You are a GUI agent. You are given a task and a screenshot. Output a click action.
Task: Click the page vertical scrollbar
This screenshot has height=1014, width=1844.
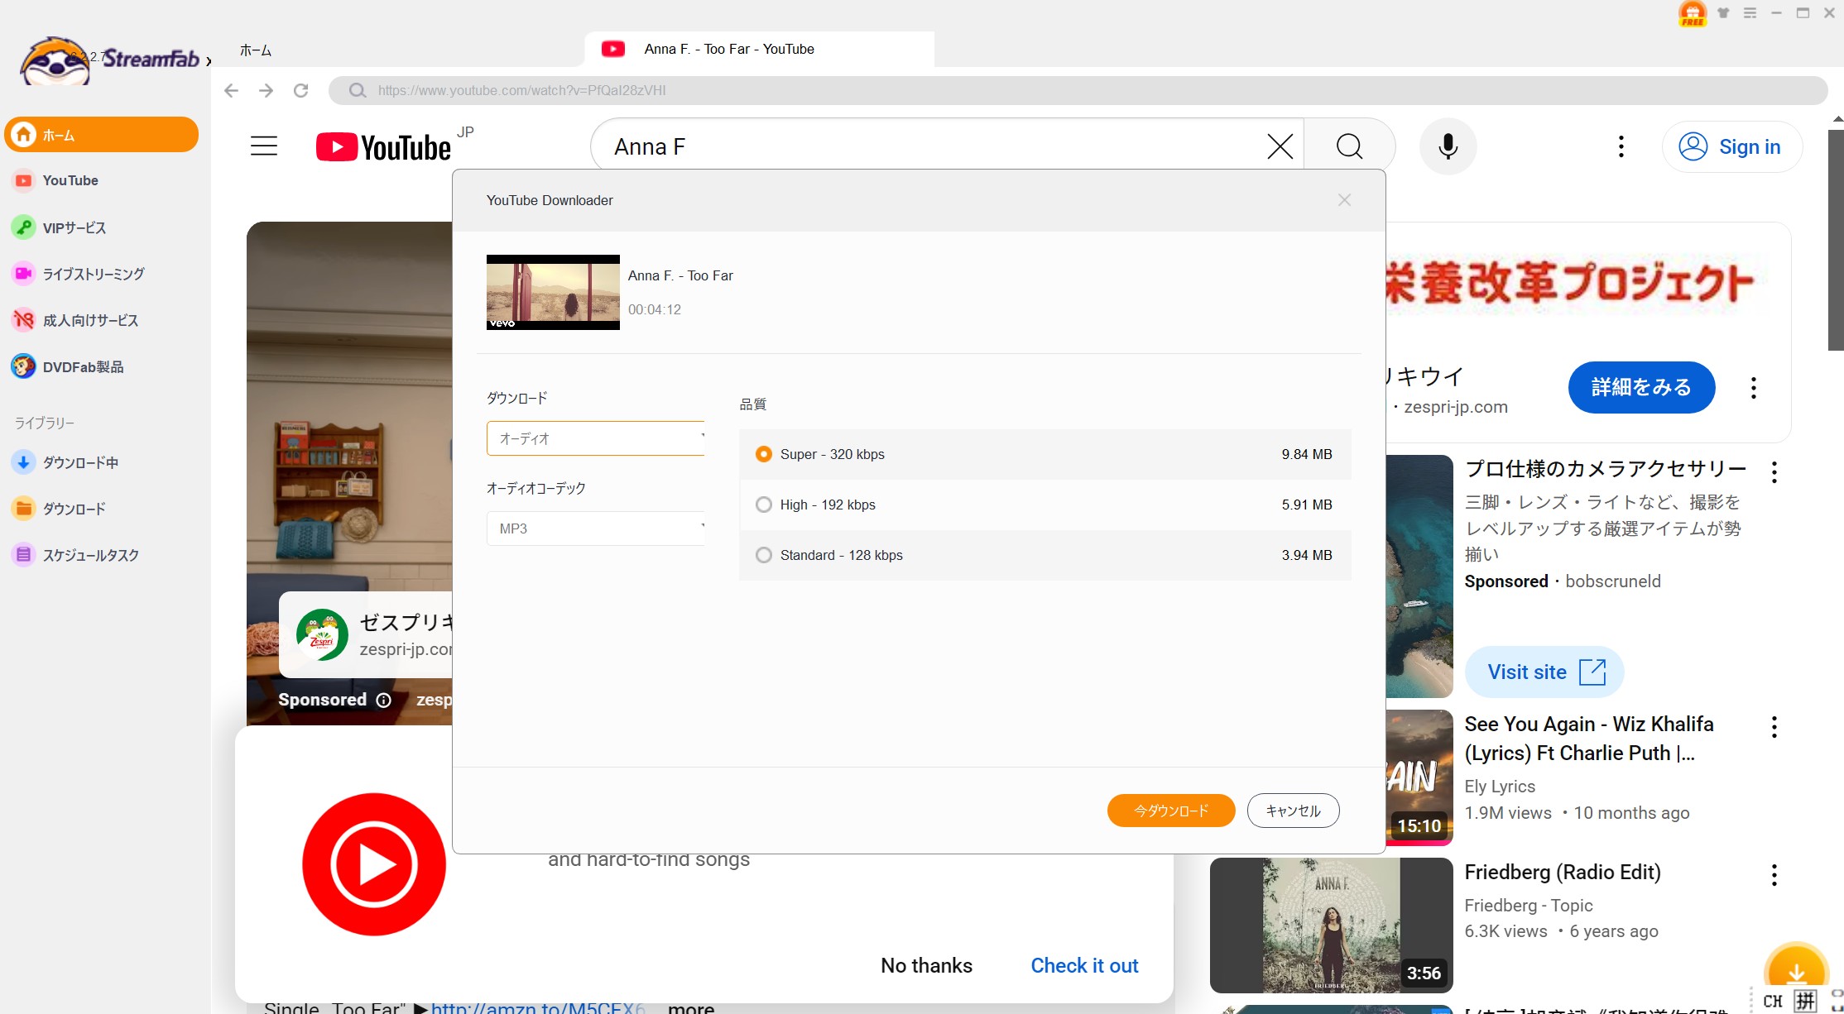1836,240
